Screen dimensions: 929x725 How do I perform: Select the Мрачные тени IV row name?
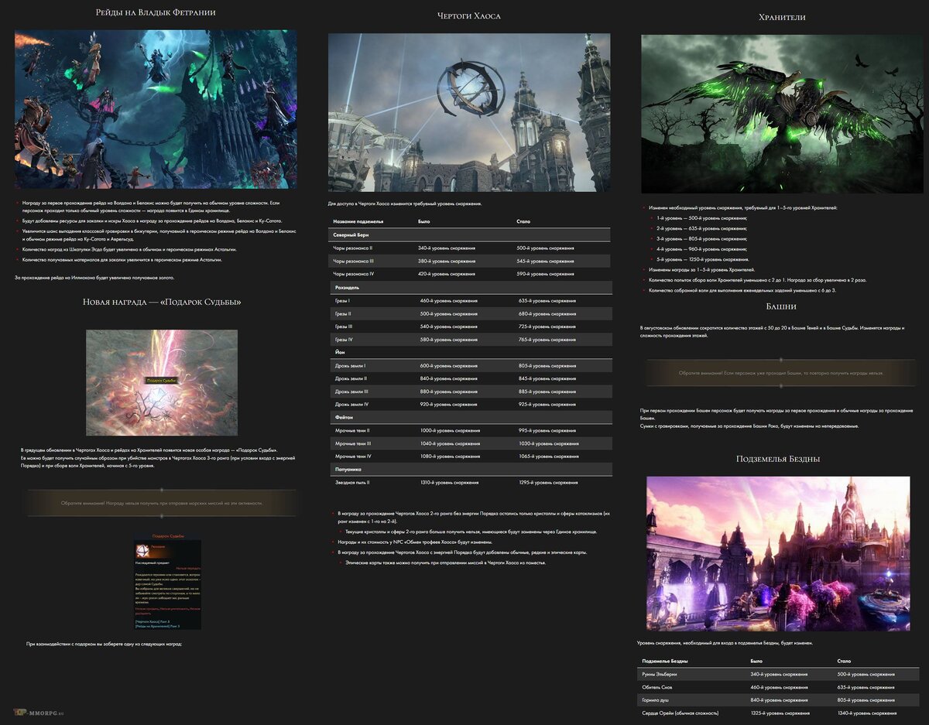(x=353, y=457)
